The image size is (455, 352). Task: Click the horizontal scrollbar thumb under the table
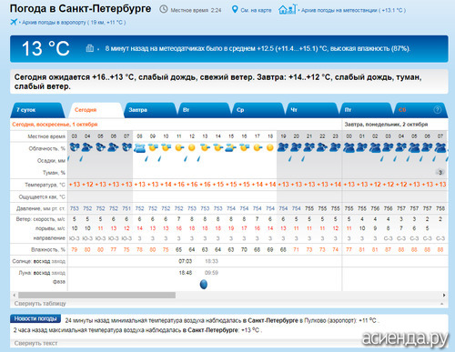tap(96, 295)
